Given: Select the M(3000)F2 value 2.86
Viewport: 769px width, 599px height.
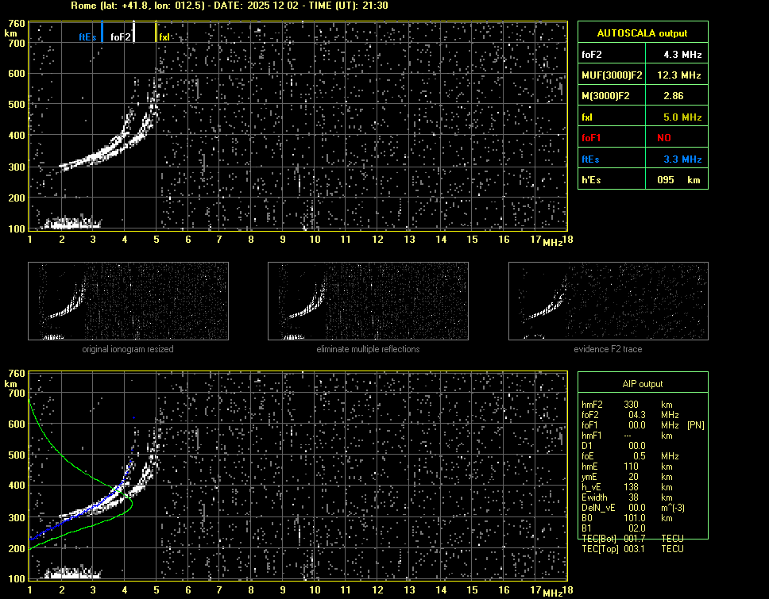Looking at the screenshot, I should [674, 96].
